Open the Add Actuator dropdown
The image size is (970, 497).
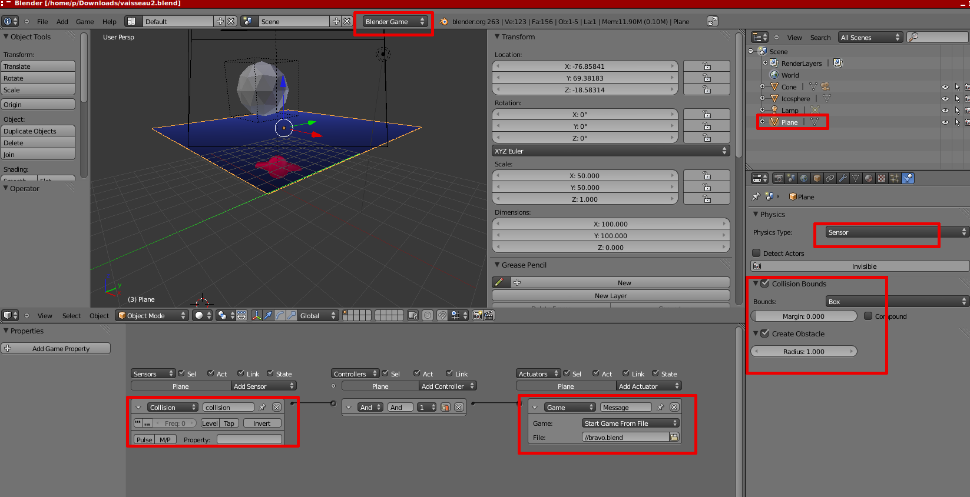coord(649,386)
